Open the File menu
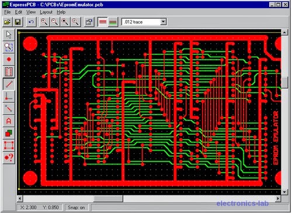292x213 pixels. tap(8, 12)
